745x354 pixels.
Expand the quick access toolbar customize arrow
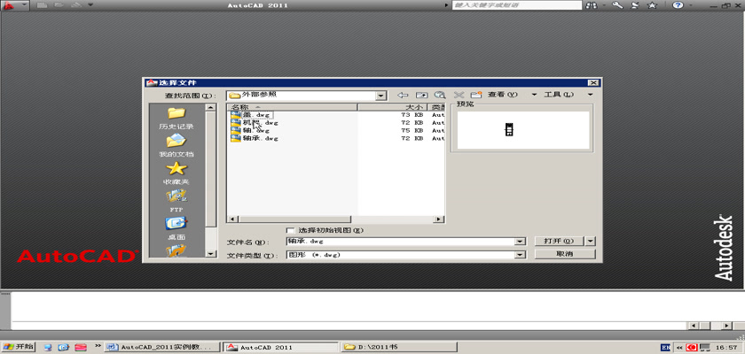pos(90,5)
